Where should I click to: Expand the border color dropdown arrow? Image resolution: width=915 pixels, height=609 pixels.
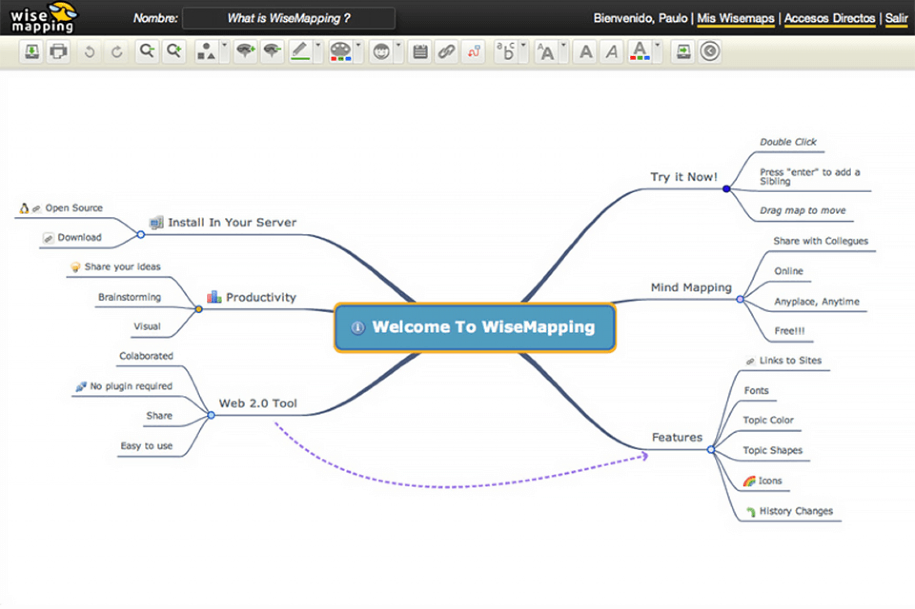[x=318, y=51]
